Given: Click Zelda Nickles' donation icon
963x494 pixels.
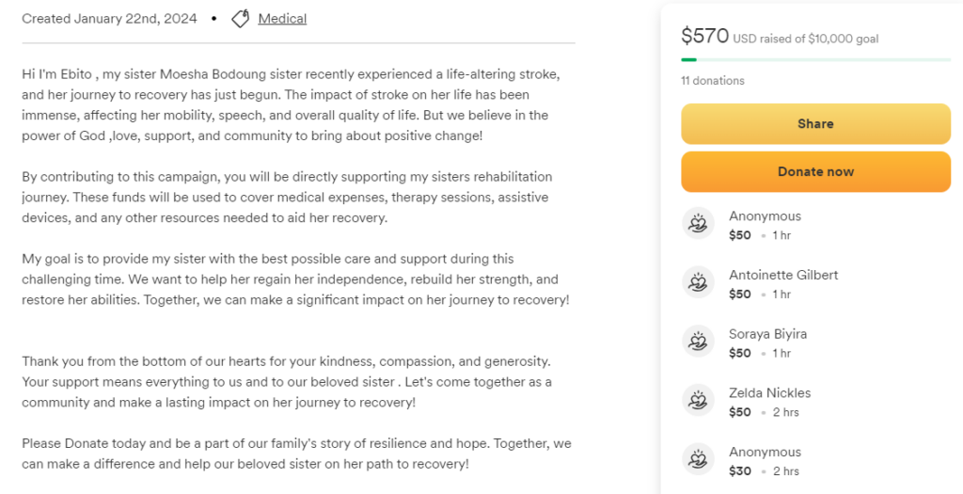Looking at the screenshot, I should click(698, 402).
